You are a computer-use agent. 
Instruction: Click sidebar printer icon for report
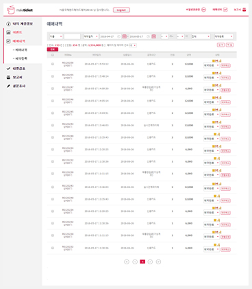8,78
